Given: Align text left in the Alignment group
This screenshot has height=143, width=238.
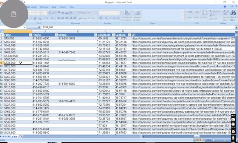Looking at the screenshot, I should pos(59,18).
